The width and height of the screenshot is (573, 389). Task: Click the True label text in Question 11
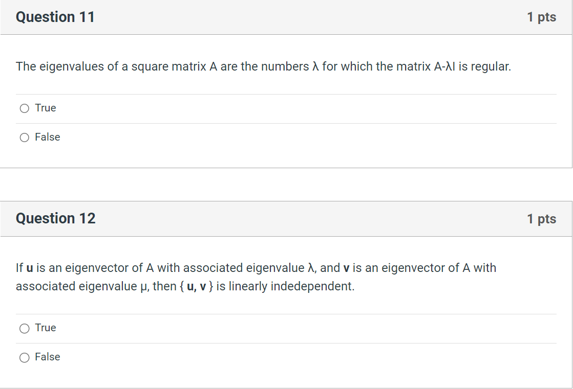pyautogui.click(x=45, y=108)
